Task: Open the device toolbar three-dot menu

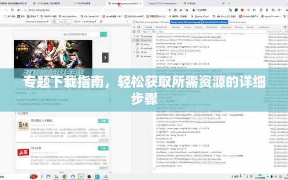Action: point(127,22)
